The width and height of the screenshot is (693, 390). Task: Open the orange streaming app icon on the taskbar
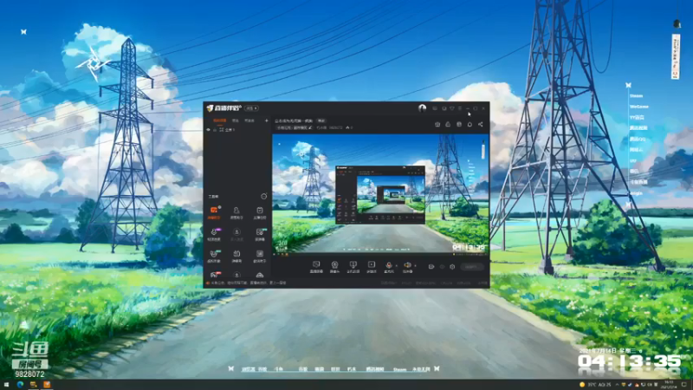click(x=47, y=385)
